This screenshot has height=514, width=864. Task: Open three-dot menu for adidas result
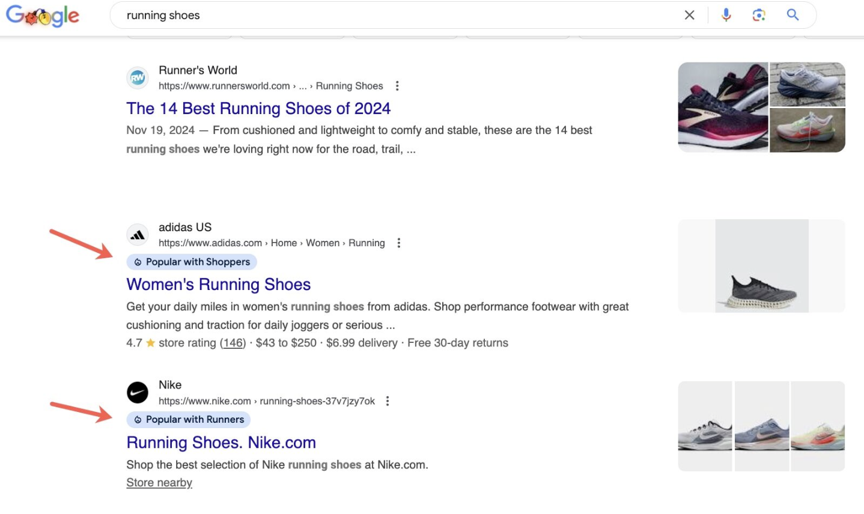click(399, 243)
